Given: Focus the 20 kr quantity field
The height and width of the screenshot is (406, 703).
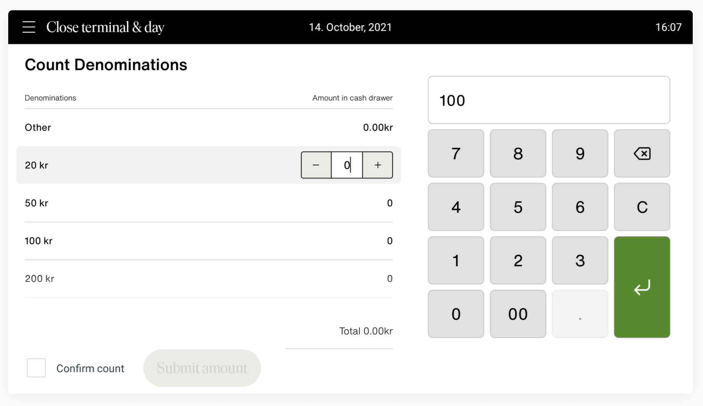Looking at the screenshot, I should pyautogui.click(x=347, y=165).
